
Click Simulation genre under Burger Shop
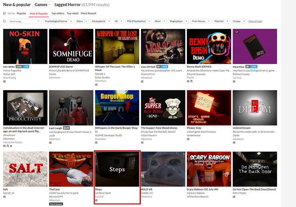pyautogui.click(x=101, y=139)
